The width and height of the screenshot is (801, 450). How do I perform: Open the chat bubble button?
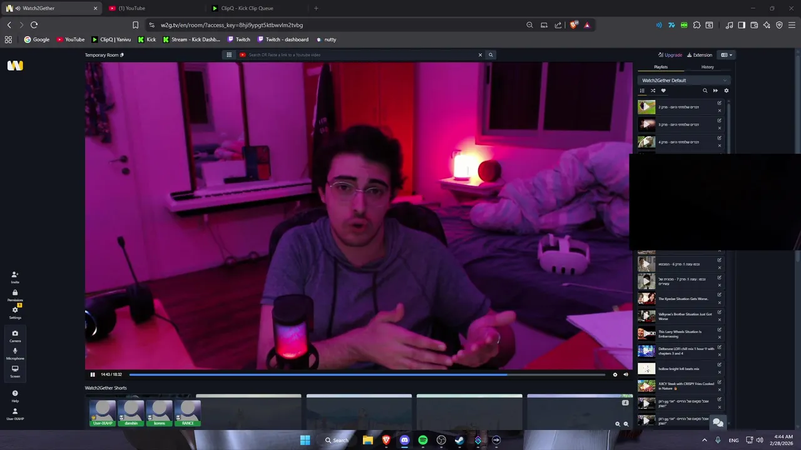pyautogui.click(x=718, y=422)
